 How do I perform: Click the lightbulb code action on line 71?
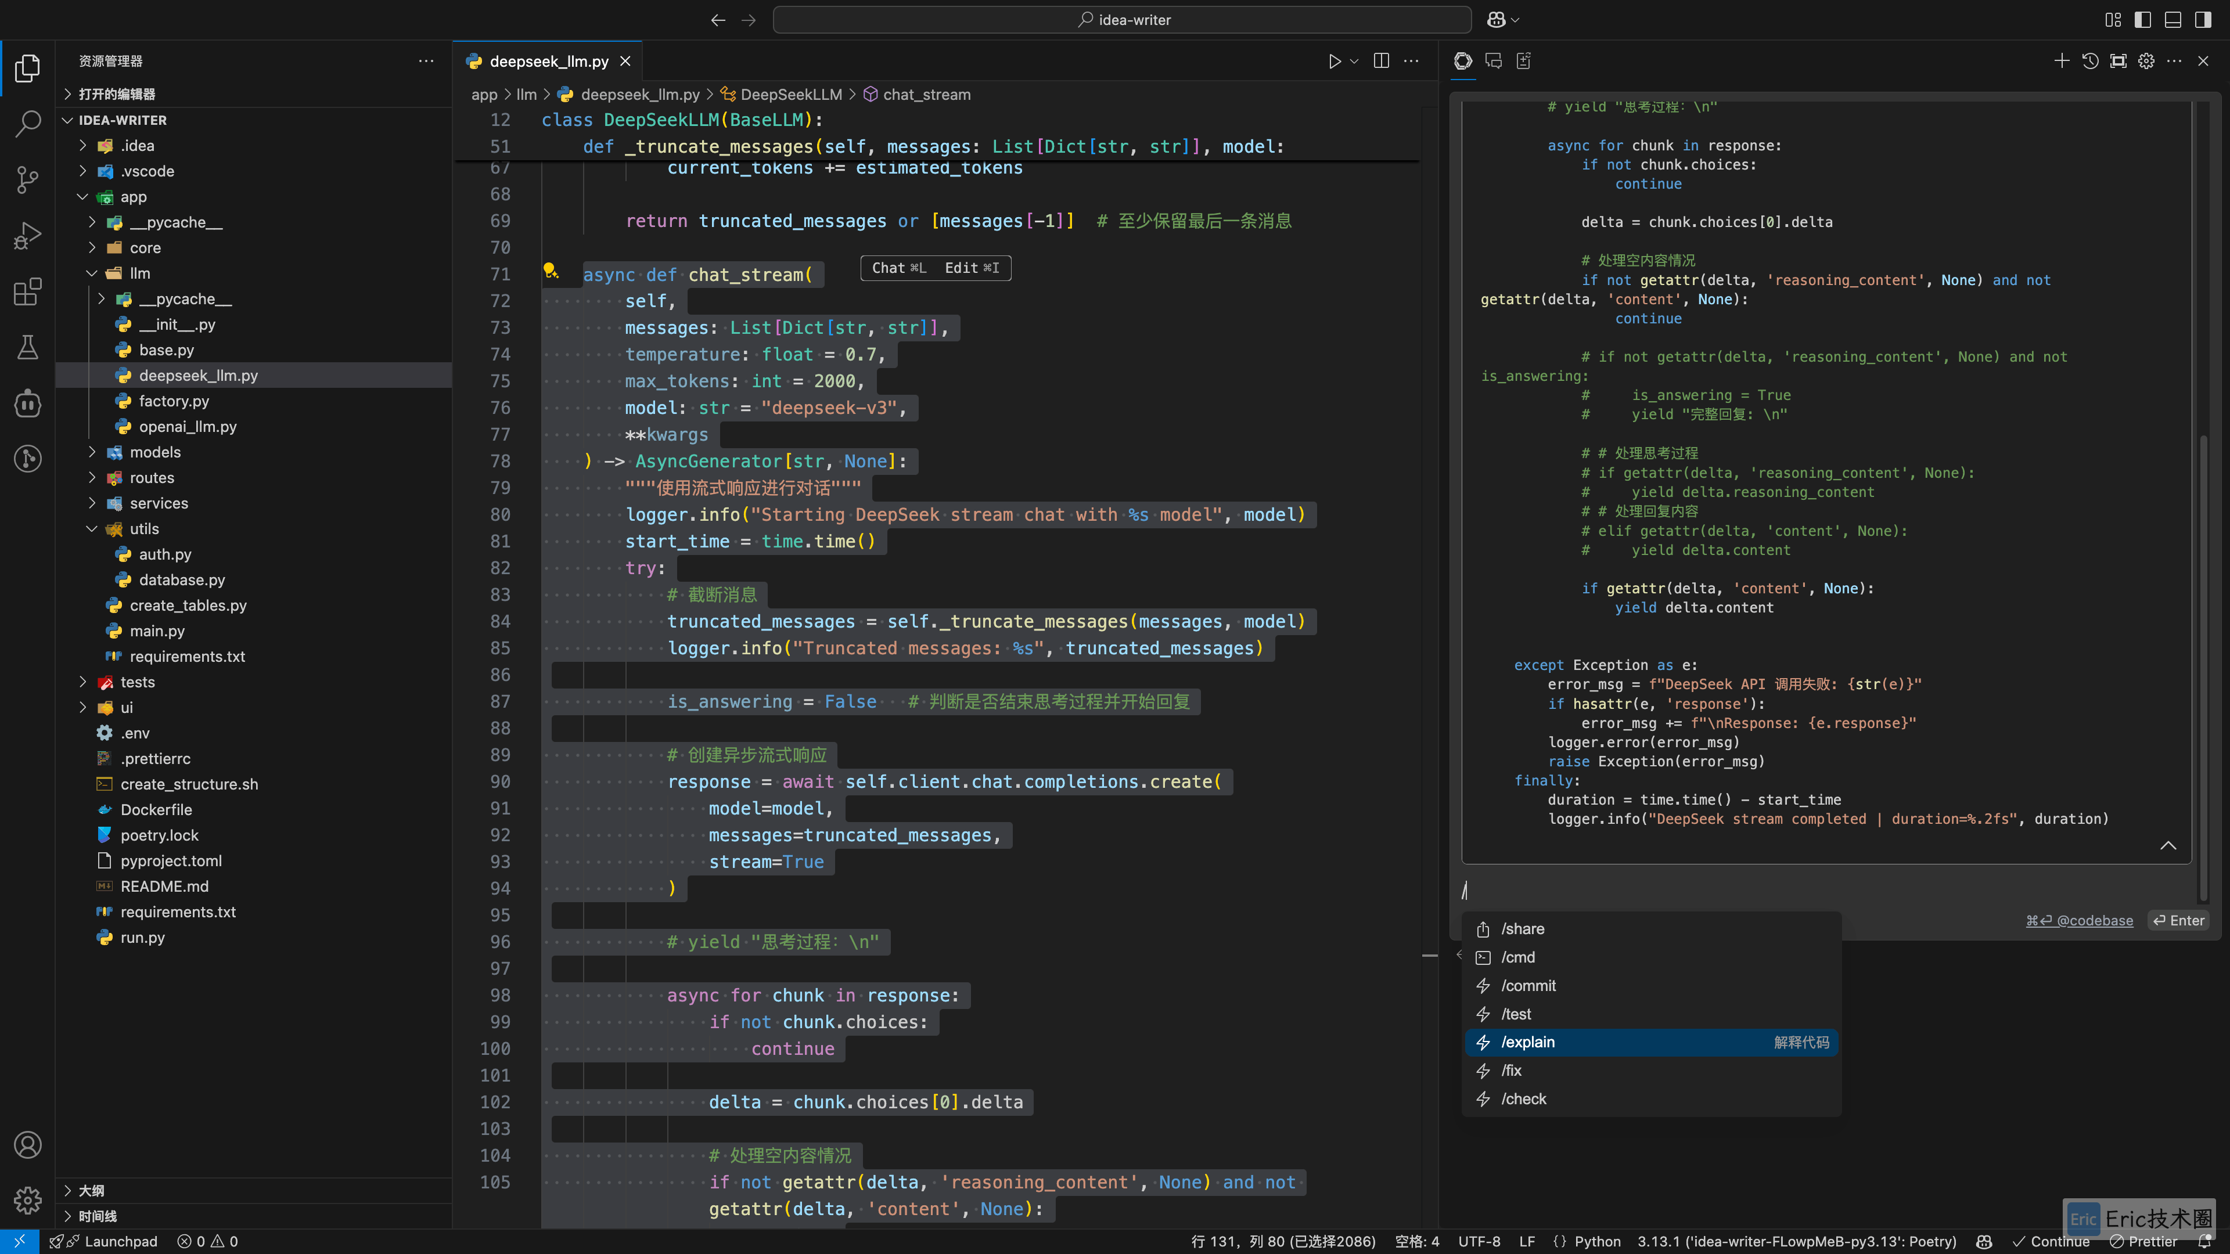point(551,271)
